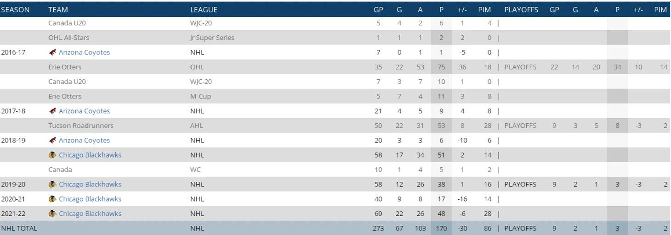Image resolution: width=671 pixels, height=235 pixels.
Task: Click the SEASON column header
Action: click(x=15, y=10)
